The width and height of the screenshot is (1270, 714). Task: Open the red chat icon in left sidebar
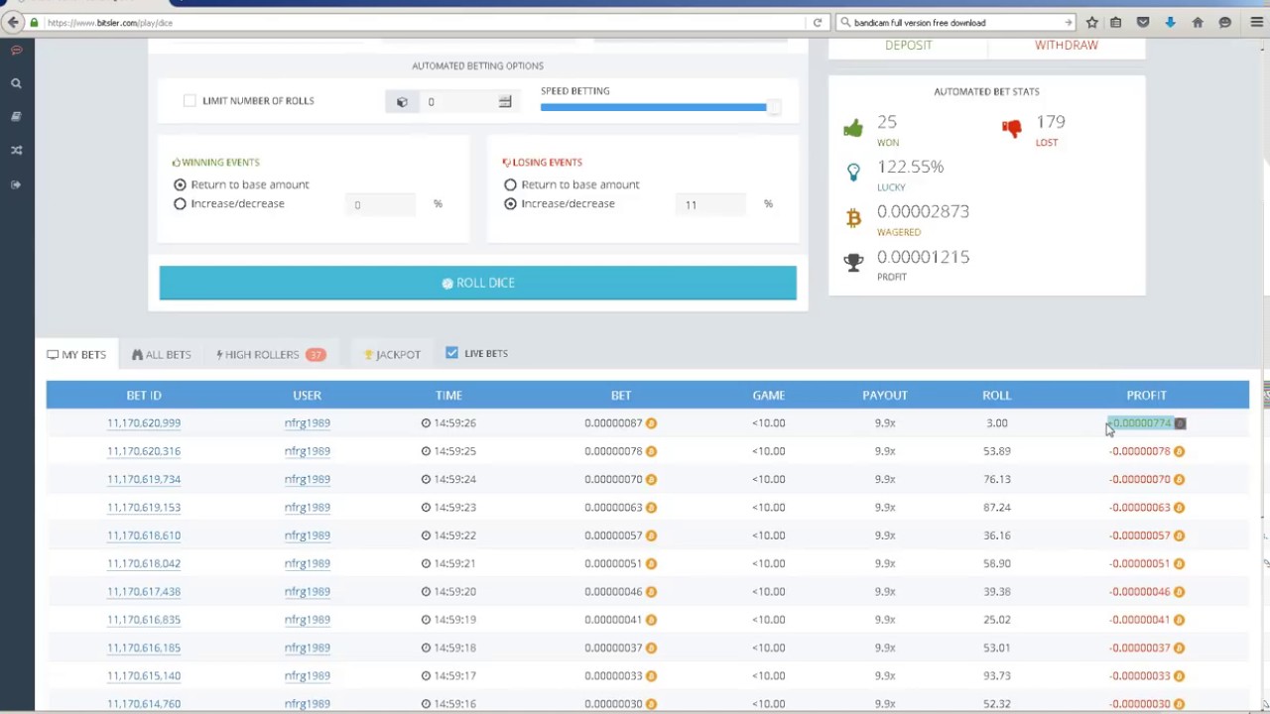tap(16, 51)
